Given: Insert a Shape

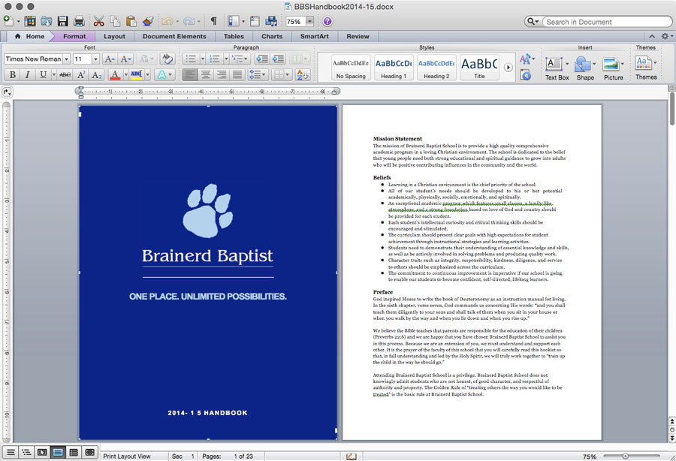Looking at the screenshot, I should click(585, 68).
